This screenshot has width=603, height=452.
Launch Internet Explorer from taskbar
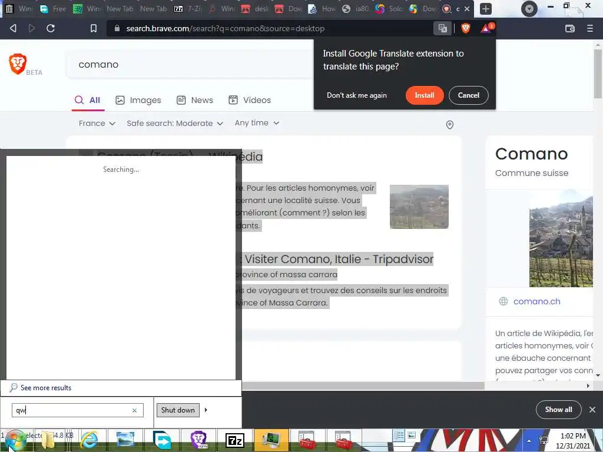89,440
